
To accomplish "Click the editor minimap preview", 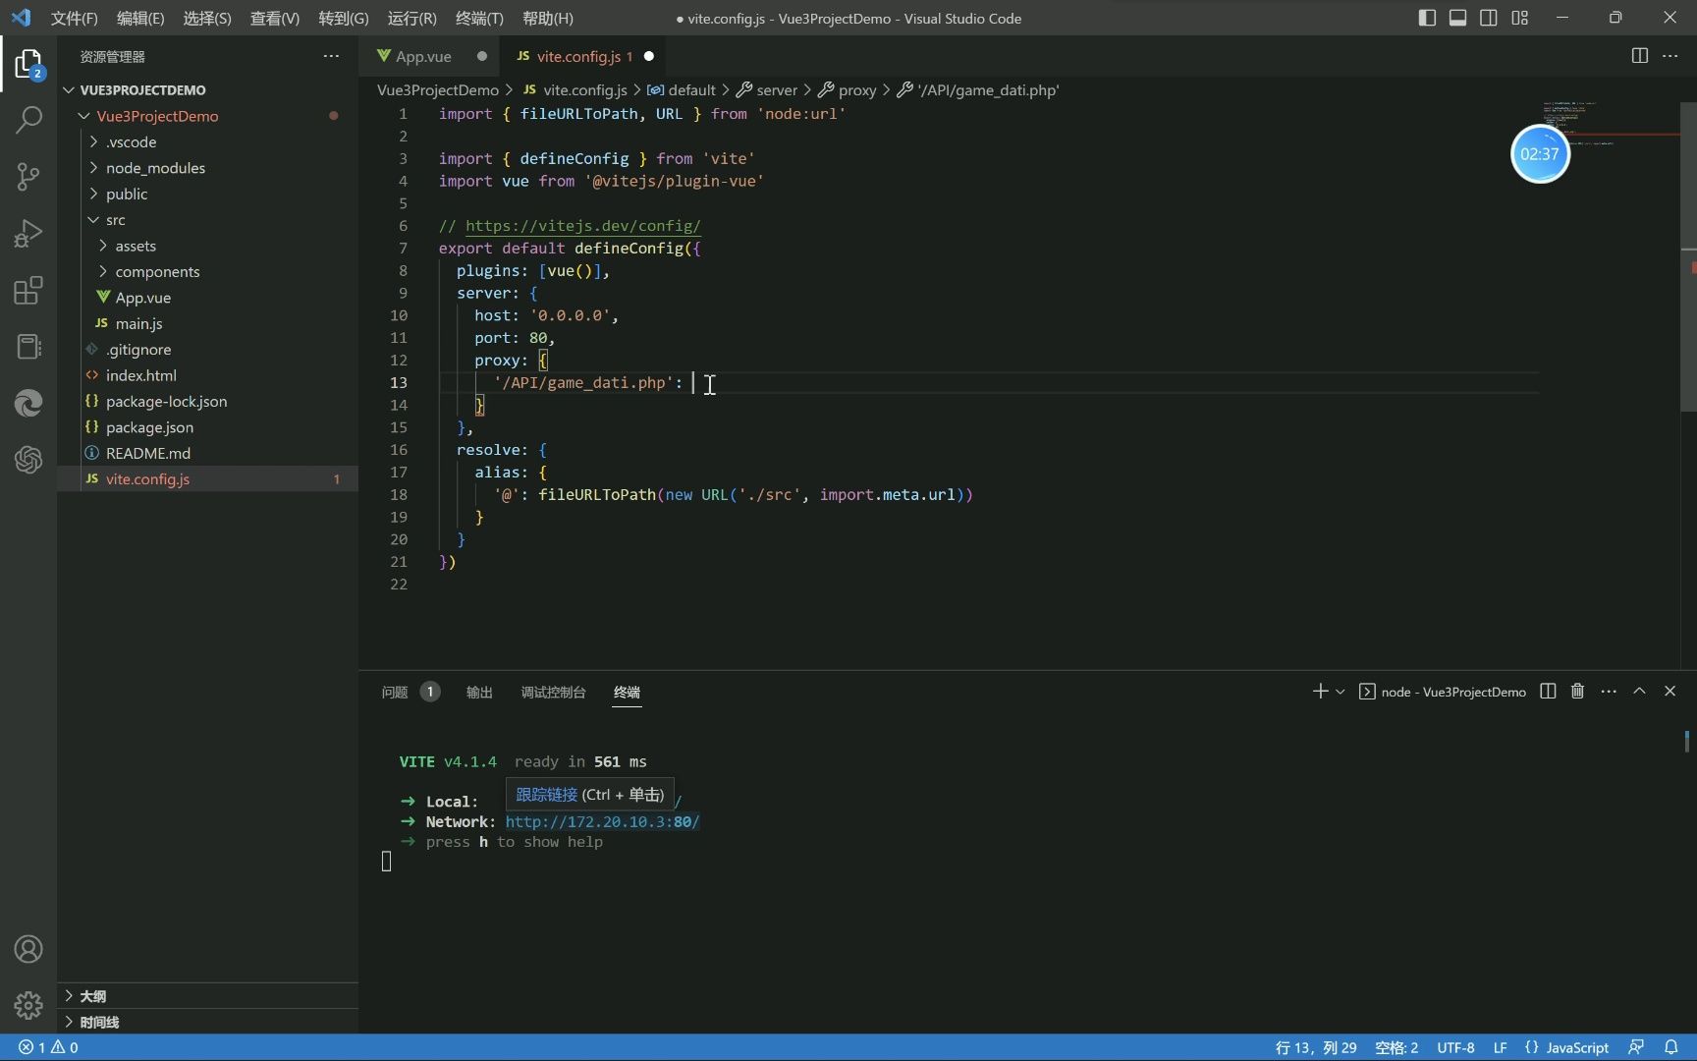I will point(1611,123).
